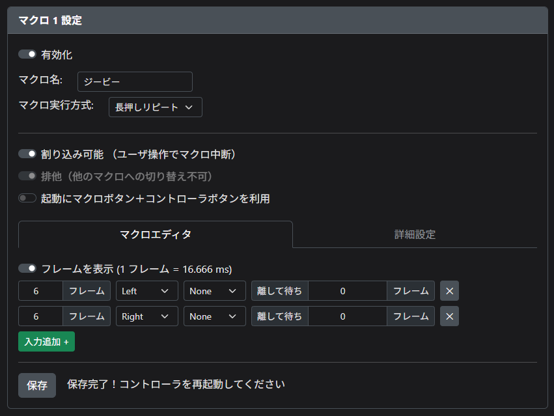Delete the Right input row
This screenshot has height=416, width=554.
(449, 316)
